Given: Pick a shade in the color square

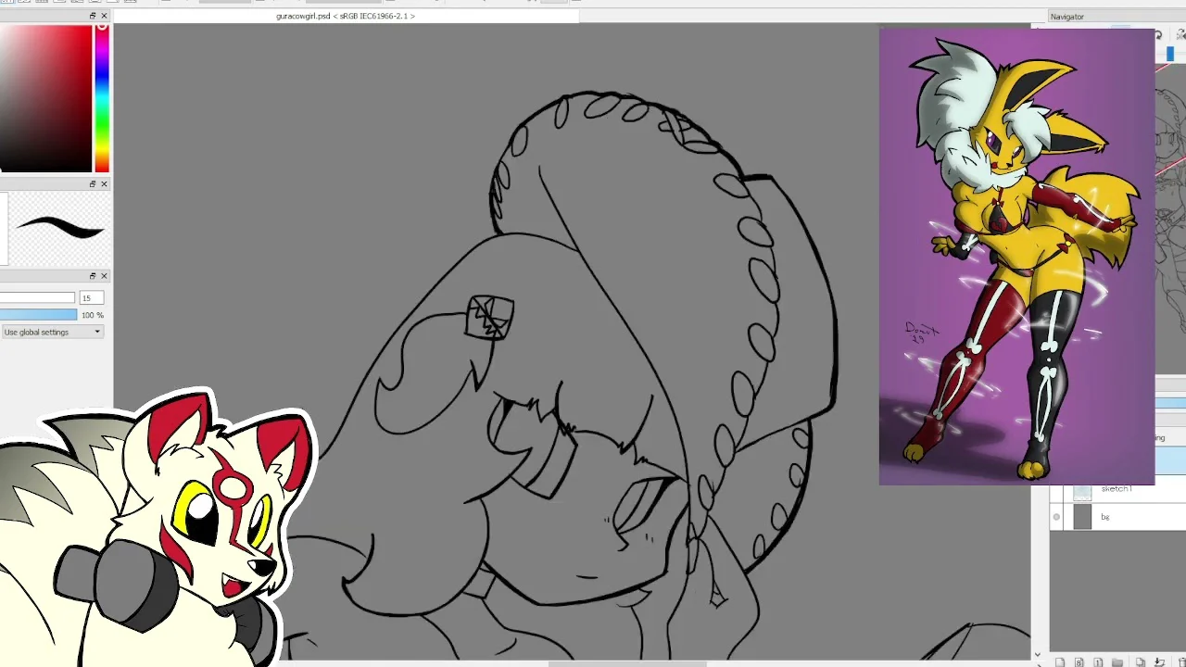Looking at the screenshot, I should point(46,97).
